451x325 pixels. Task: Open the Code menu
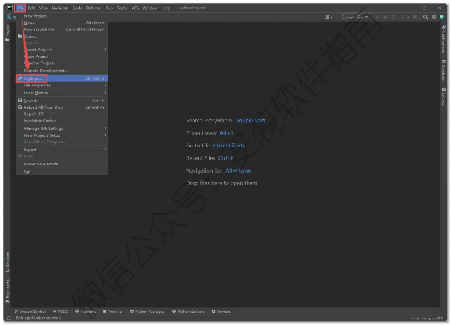pos(77,8)
